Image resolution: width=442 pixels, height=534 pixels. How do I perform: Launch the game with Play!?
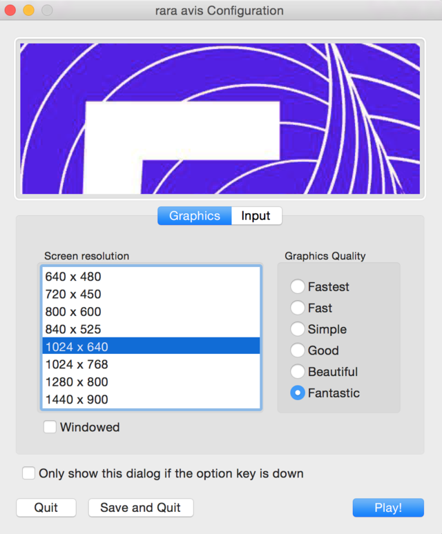click(x=388, y=508)
